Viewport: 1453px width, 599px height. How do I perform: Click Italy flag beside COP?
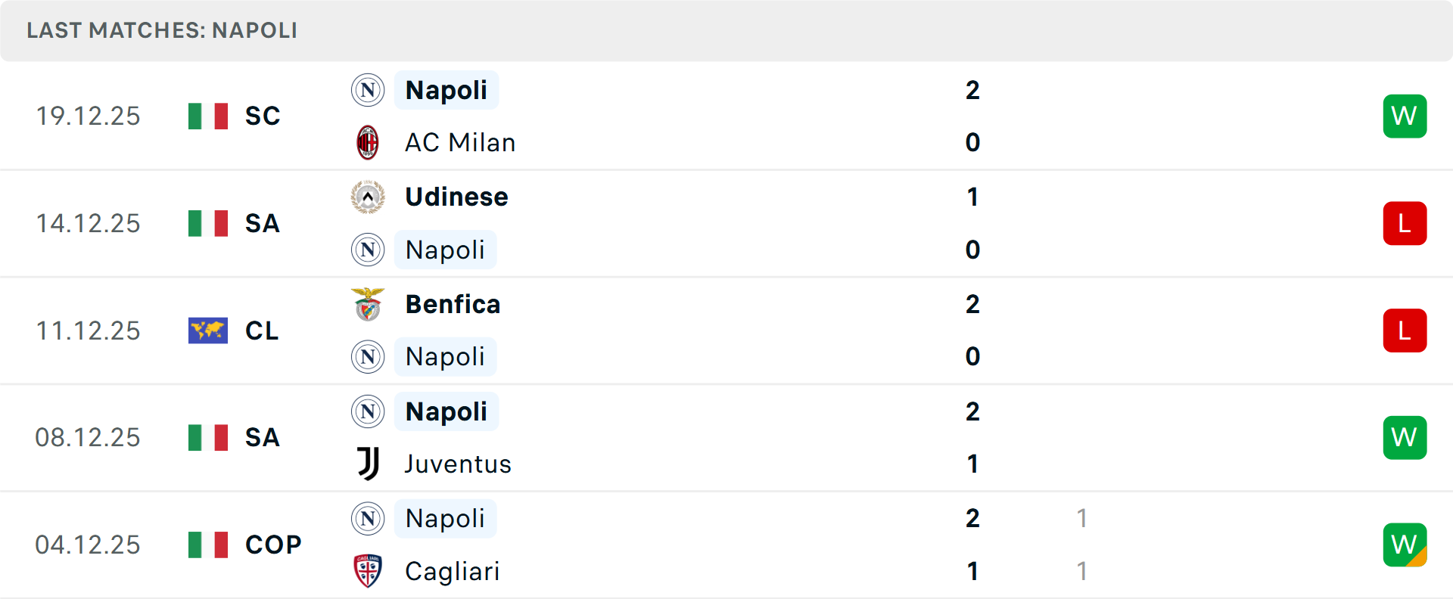208,545
